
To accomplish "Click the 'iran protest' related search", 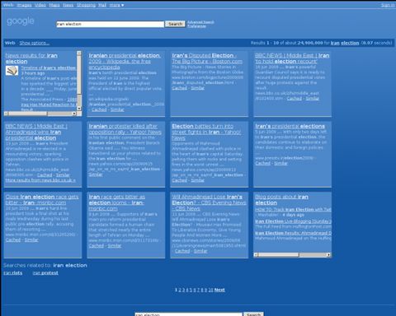I will [45, 273].
